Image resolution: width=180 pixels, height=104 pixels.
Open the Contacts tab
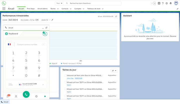point(65,9)
